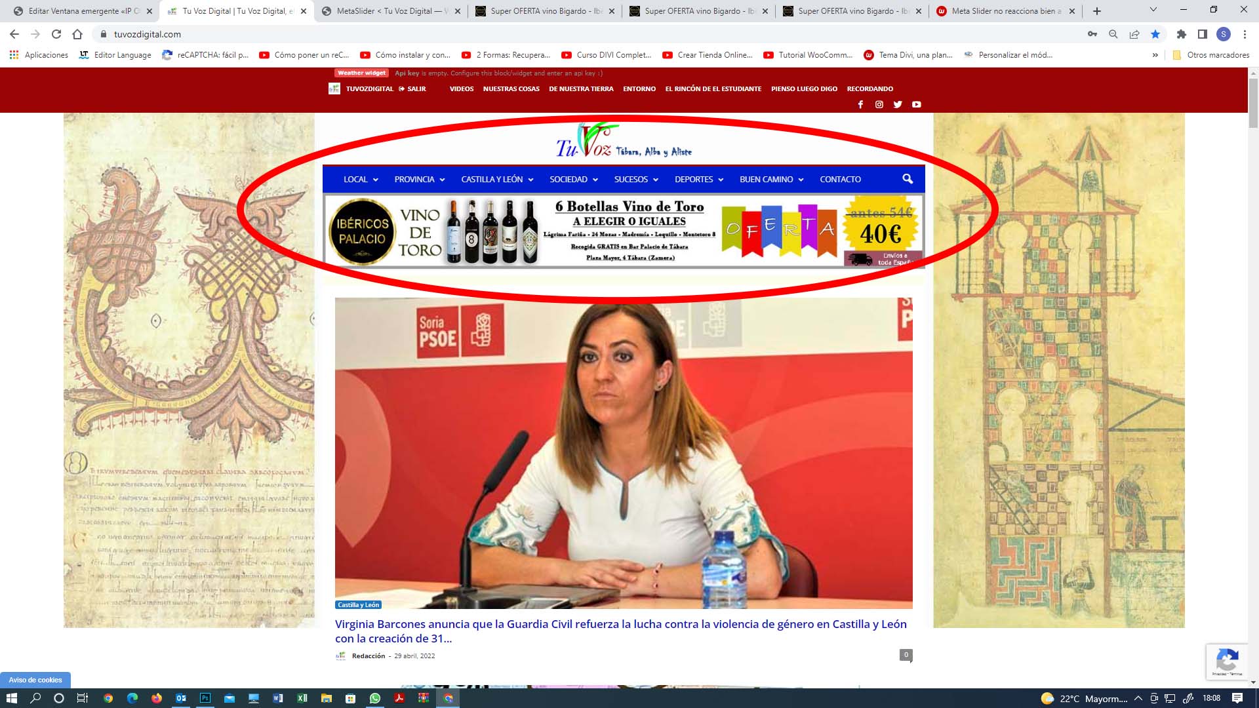Open the Chrome extensions puzzle icon
Viewport: 1259px width, 708px height.
[x=1182, y=34]
